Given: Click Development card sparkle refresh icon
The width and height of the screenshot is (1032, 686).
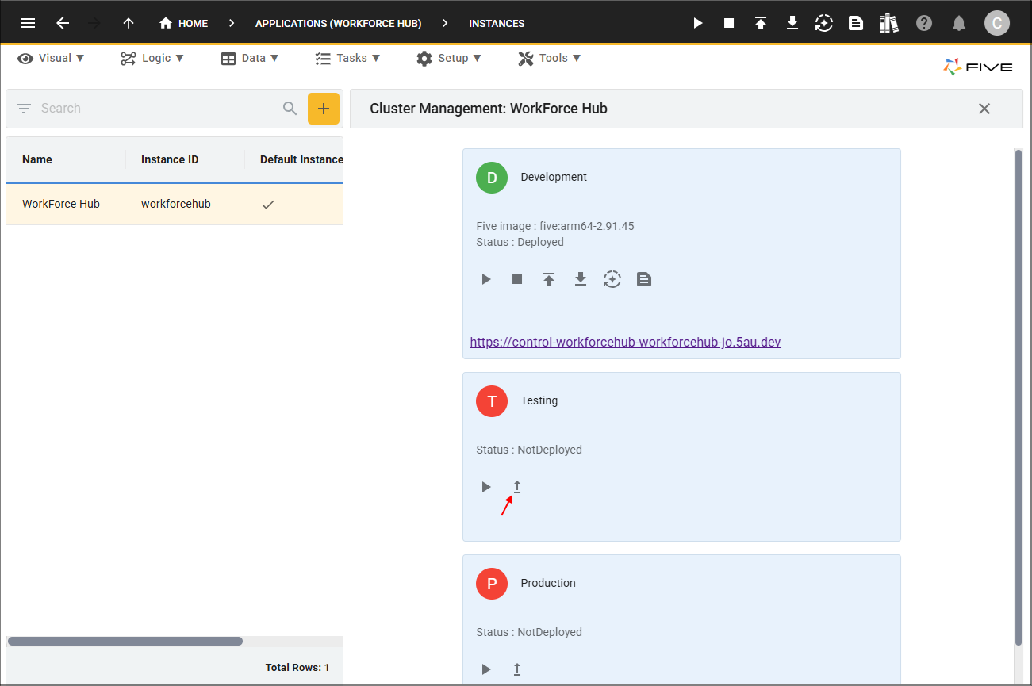Looking at the screenshot, I should coord(612,279).
